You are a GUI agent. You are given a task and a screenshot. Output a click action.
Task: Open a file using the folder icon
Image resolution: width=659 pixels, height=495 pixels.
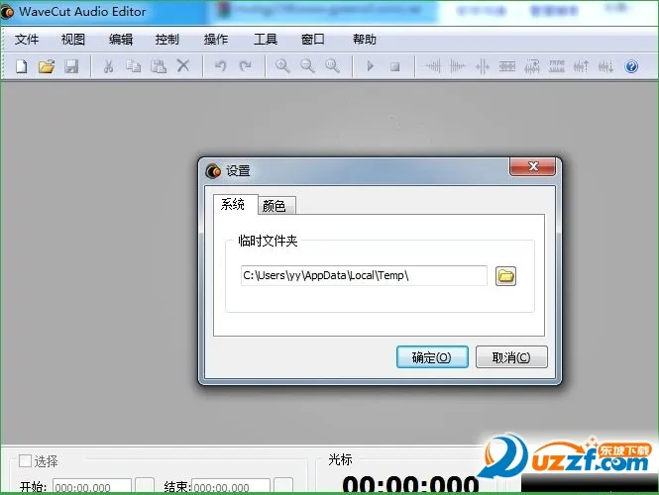tap(46, 66)
